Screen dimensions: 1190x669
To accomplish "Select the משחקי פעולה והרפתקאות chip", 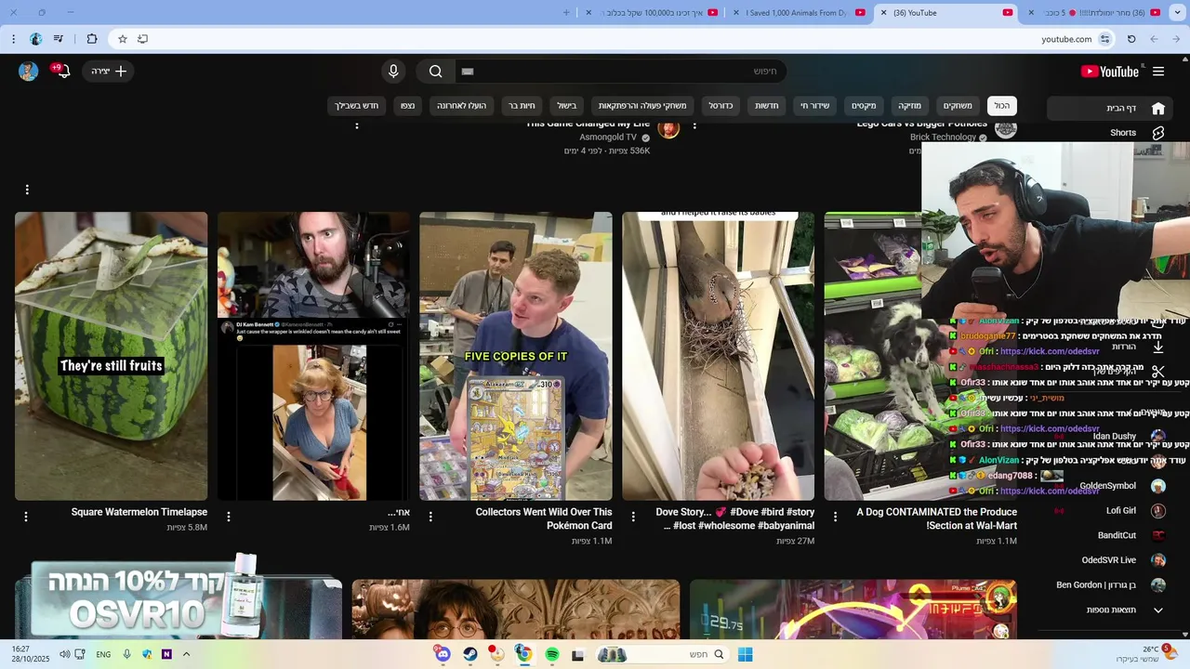I will point(642,106).
